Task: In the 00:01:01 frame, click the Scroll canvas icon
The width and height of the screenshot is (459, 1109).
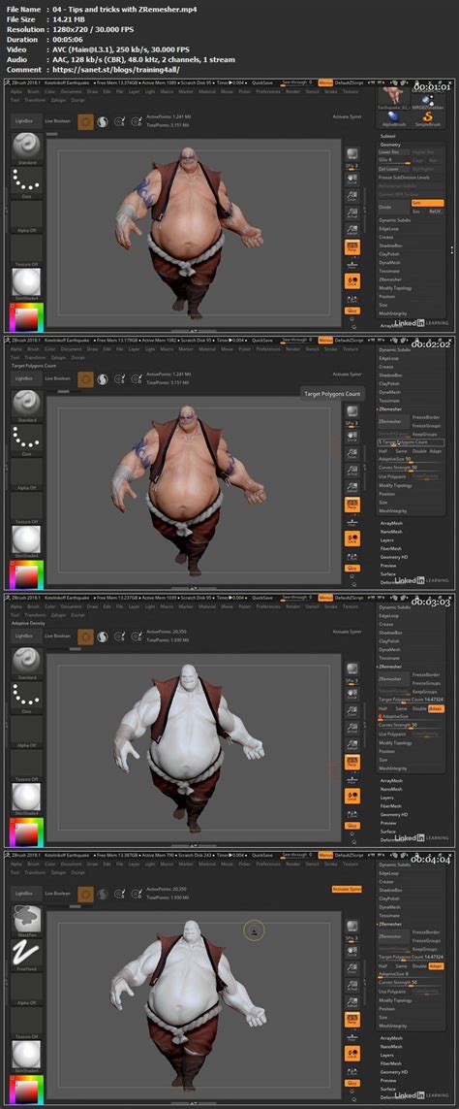Action: click(x=351, y=179)
